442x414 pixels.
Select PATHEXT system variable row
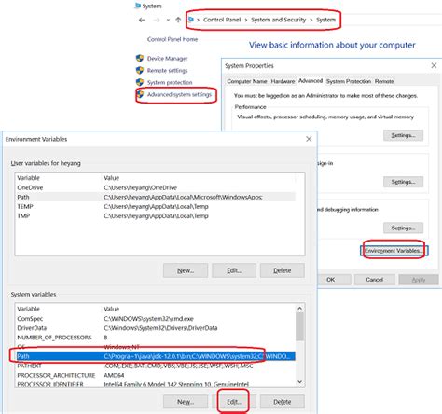[x=155, y=366]
